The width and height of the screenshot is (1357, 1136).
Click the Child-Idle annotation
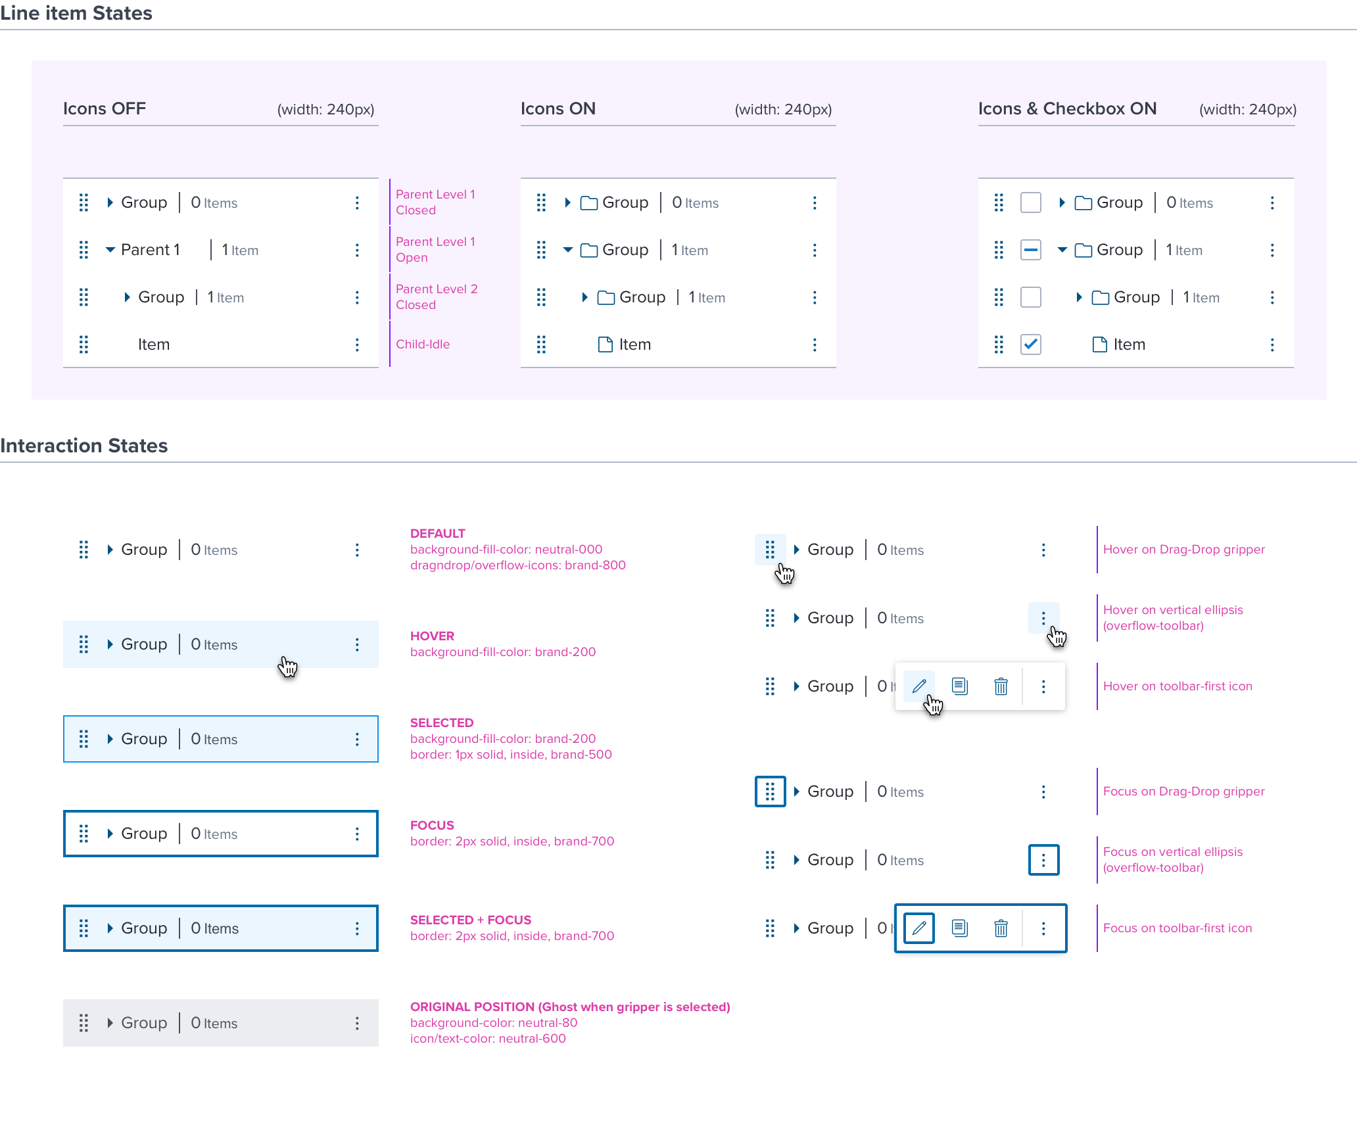(x=423, y=344)
